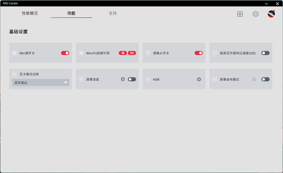Turn on the 屏幕准星 toggle
This screenshot has width=283, height=173.
click(132, 79)
